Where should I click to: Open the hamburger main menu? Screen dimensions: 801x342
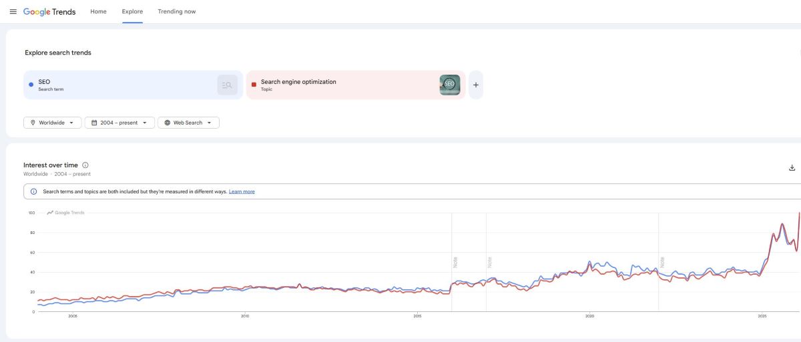[13, 12]
